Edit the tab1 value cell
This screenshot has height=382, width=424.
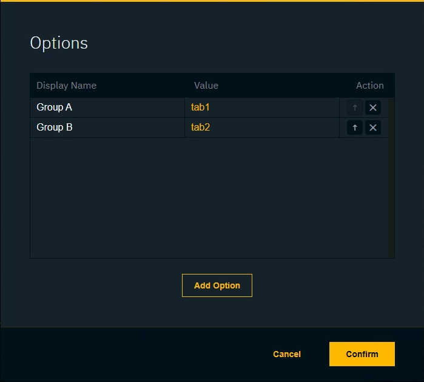(x=261, y=107)
